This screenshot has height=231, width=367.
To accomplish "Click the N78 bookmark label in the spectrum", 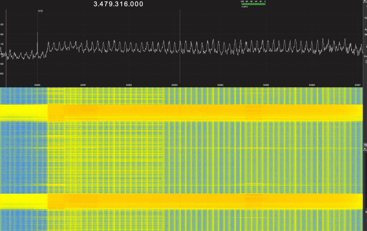I will pyautogui.click(x=40, y=11).
